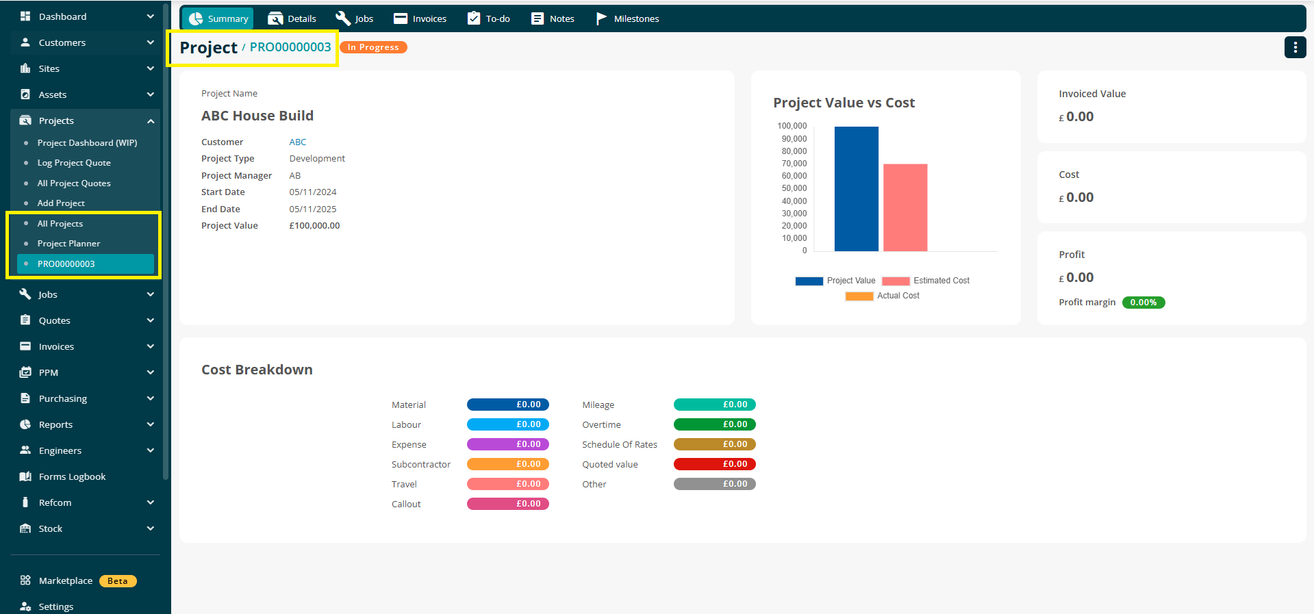Viewport: 1314px width, 614px height.
Task: Click the Purchasing document icon
Action: point(25,398)
